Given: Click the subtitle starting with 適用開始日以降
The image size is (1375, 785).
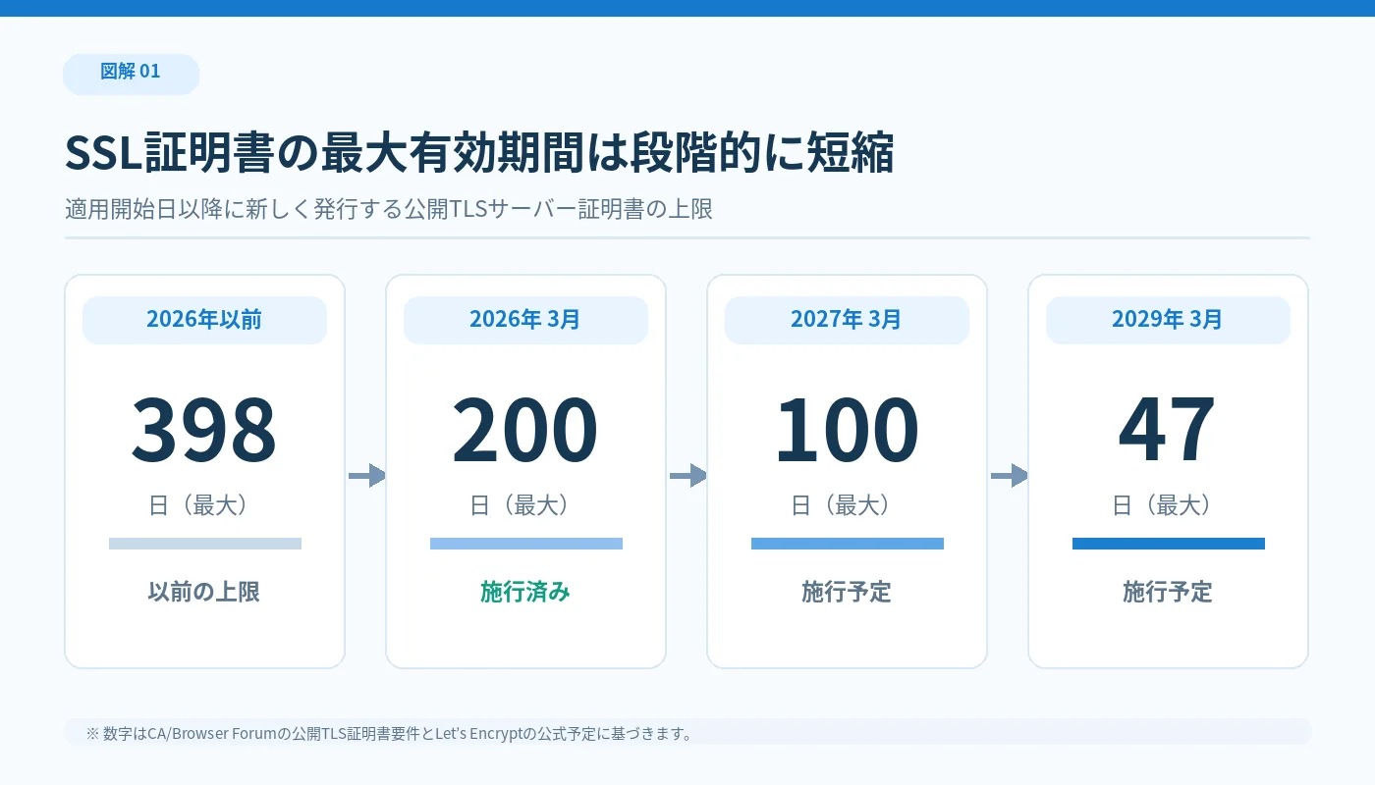Looking at the screenshot, I should pos(389,209).
